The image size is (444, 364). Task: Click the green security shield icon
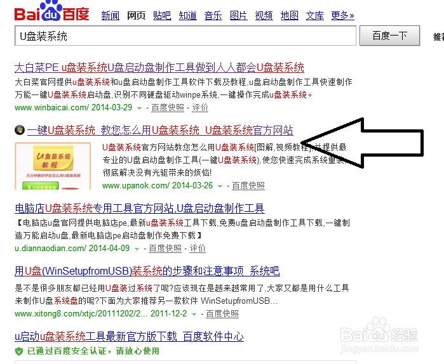[18, 351]
